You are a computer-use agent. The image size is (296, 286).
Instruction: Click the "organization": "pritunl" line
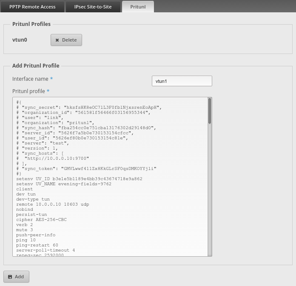[55, 123]
